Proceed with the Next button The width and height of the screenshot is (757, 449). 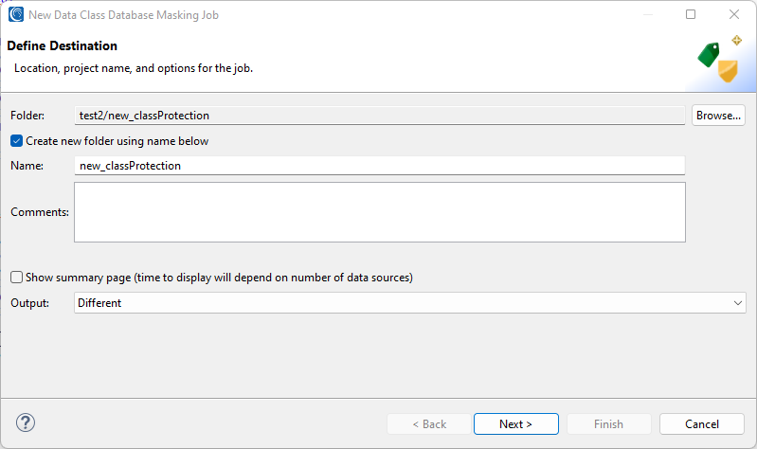click(516, 423)
